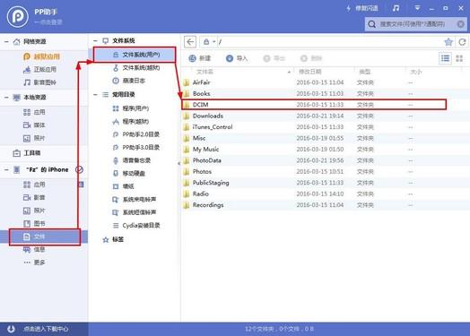The height and width of the screenshot is (336, 470).
Task: Click the star icon next to 标签
Action: (106, 239)
